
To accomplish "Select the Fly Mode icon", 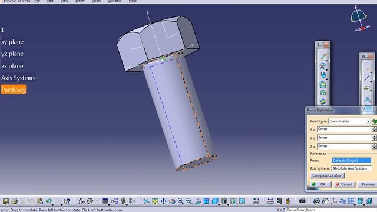I will pos(146,201).
